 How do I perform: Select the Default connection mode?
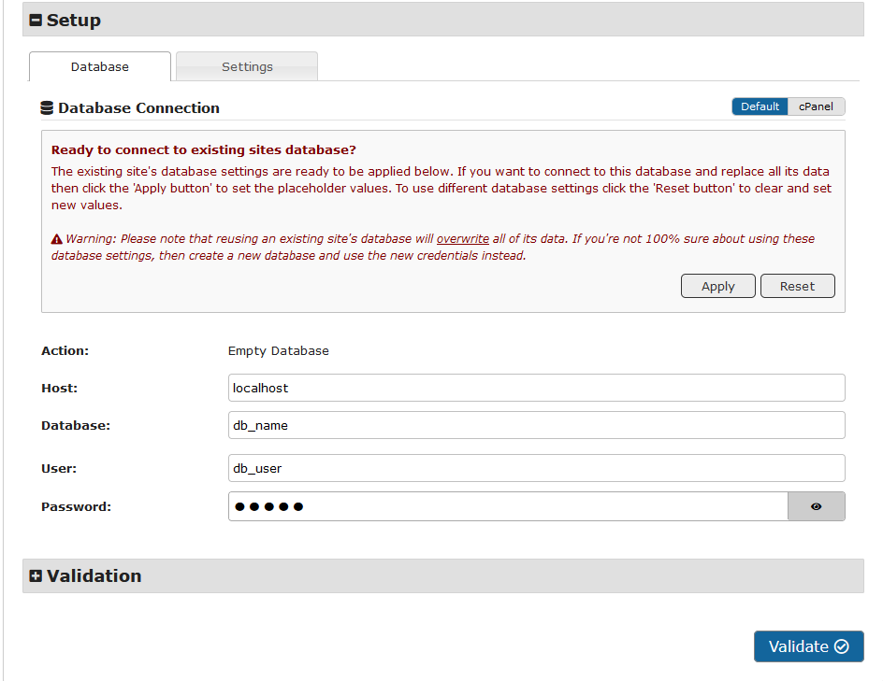coord(760,106)
